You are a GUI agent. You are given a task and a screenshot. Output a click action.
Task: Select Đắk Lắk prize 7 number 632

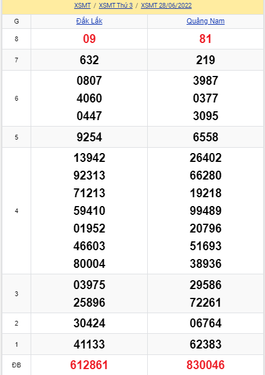(x=89, y=60)
